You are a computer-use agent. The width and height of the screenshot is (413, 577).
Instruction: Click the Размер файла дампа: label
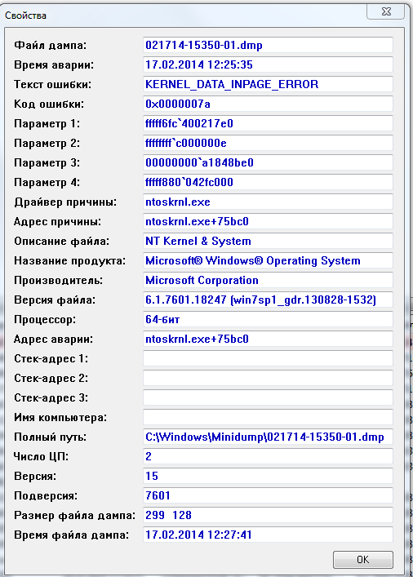[75, 515]
